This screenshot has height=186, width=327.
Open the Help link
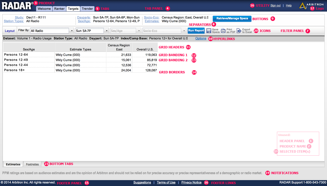(289, 5)
